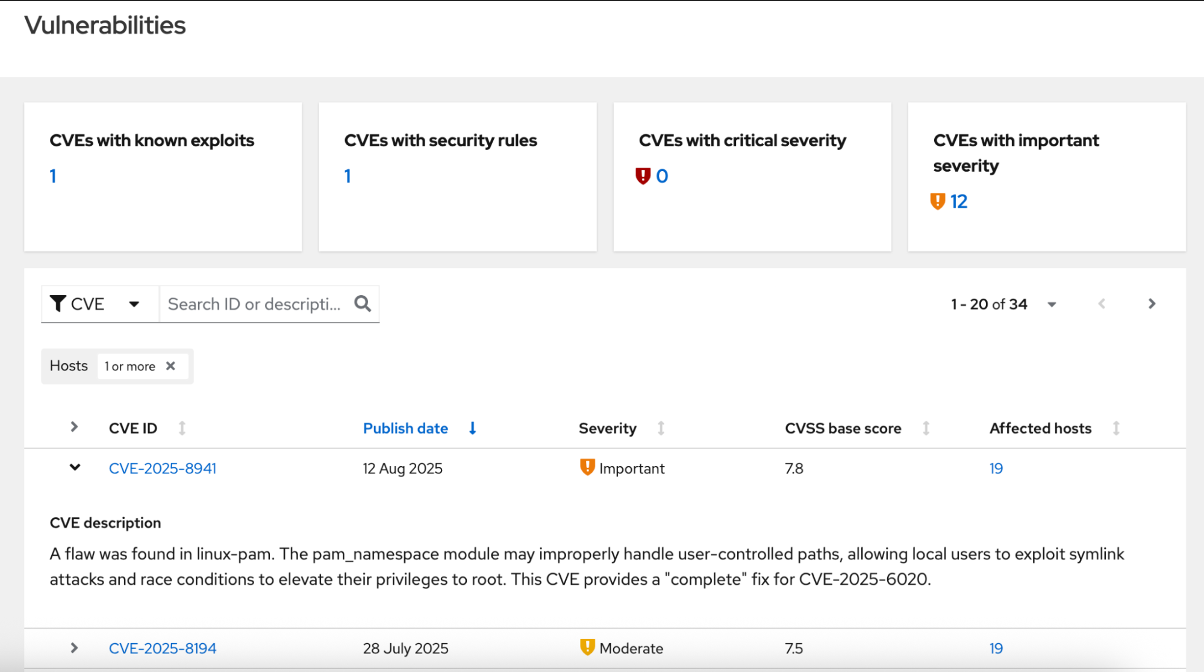Expand the CVE-2025-8194 row
The height and width of the screenshot is (672, 1204).
[x=75, y=648]
